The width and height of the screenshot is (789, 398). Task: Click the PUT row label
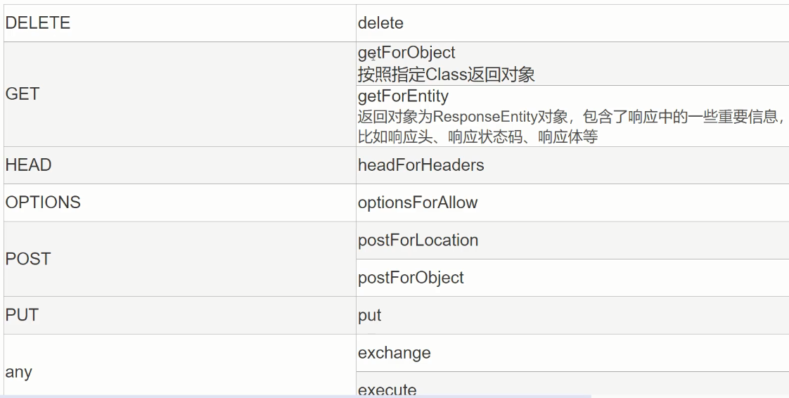click(x=22, y=315)
